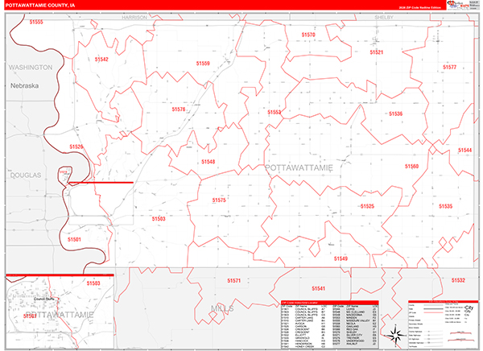
Task: Click ZIP code label 51541
Action: (x=318, y=288)
